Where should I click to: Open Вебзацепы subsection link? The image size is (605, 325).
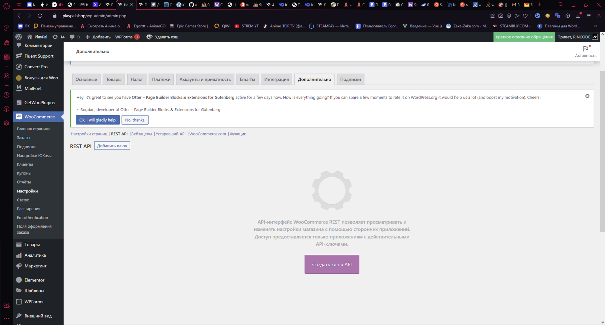pos(142,134)
